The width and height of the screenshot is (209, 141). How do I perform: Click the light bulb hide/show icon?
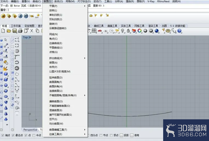[x=122, y=31]
